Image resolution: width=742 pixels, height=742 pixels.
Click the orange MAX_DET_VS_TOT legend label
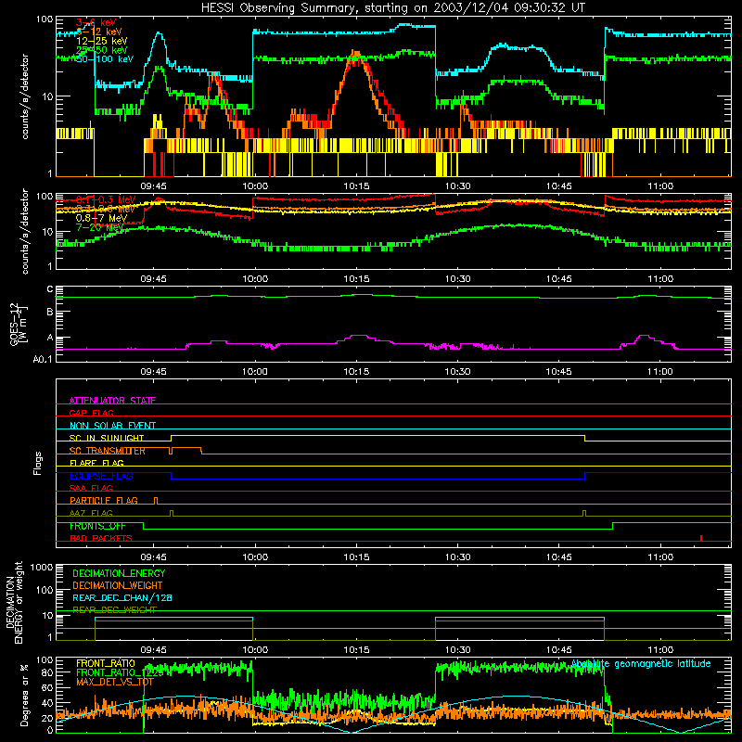tap(115, 682)
